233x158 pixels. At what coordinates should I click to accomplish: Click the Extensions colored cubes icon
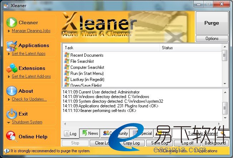(x=11, y=68)
